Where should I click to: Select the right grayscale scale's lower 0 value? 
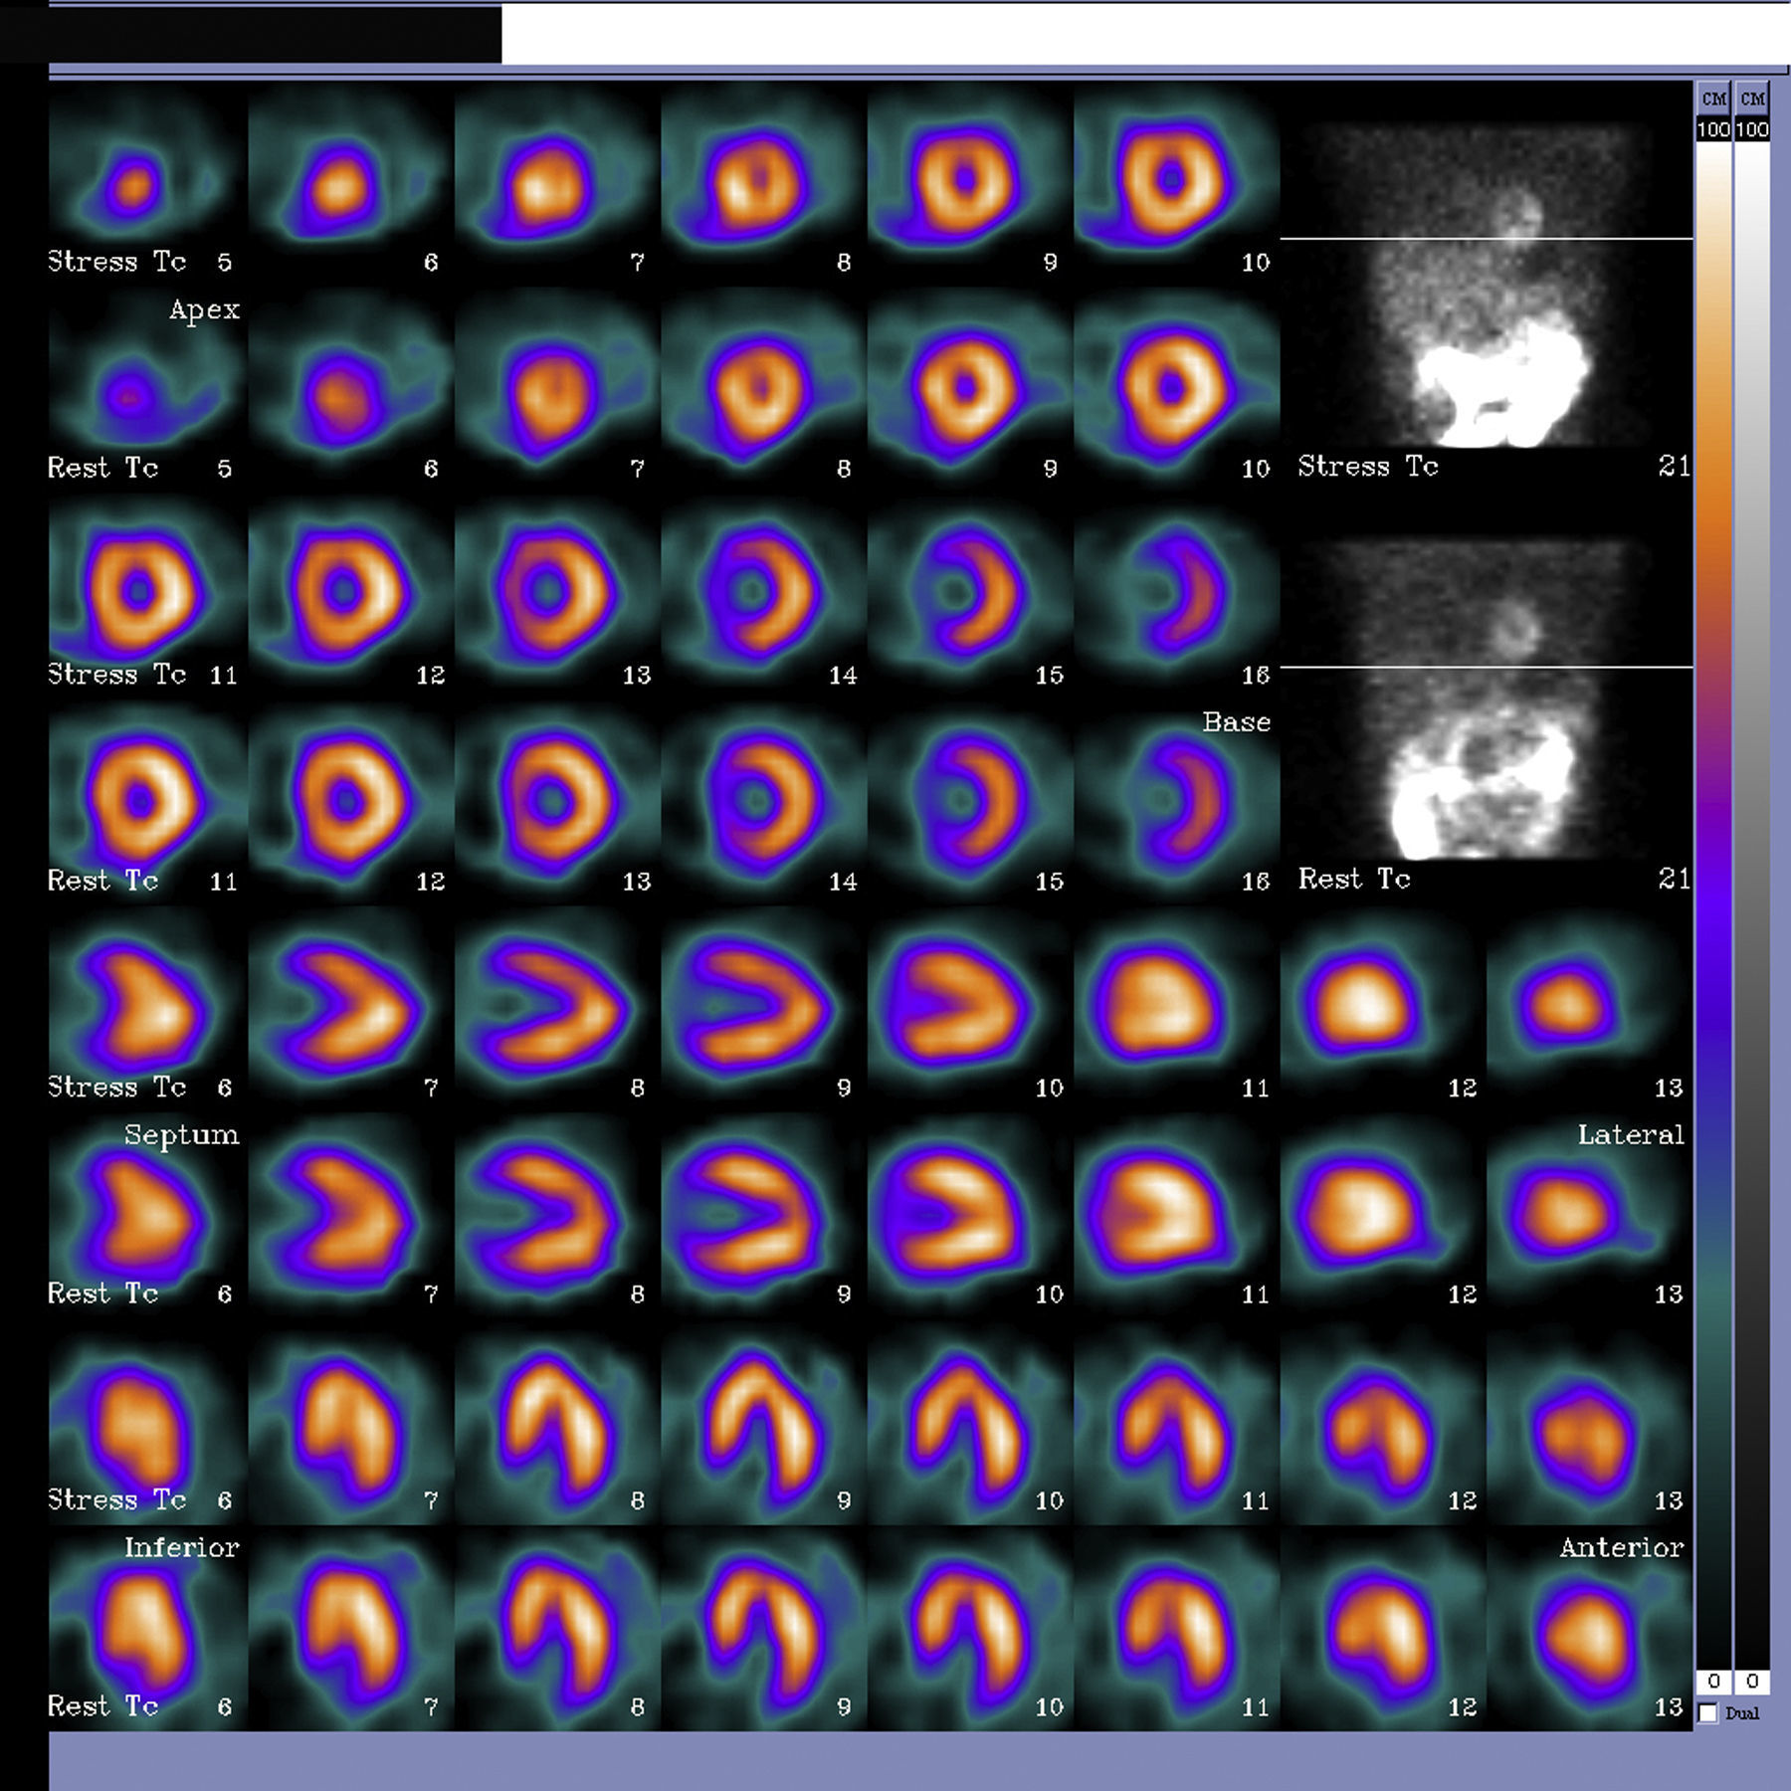click(1752, 1681)
